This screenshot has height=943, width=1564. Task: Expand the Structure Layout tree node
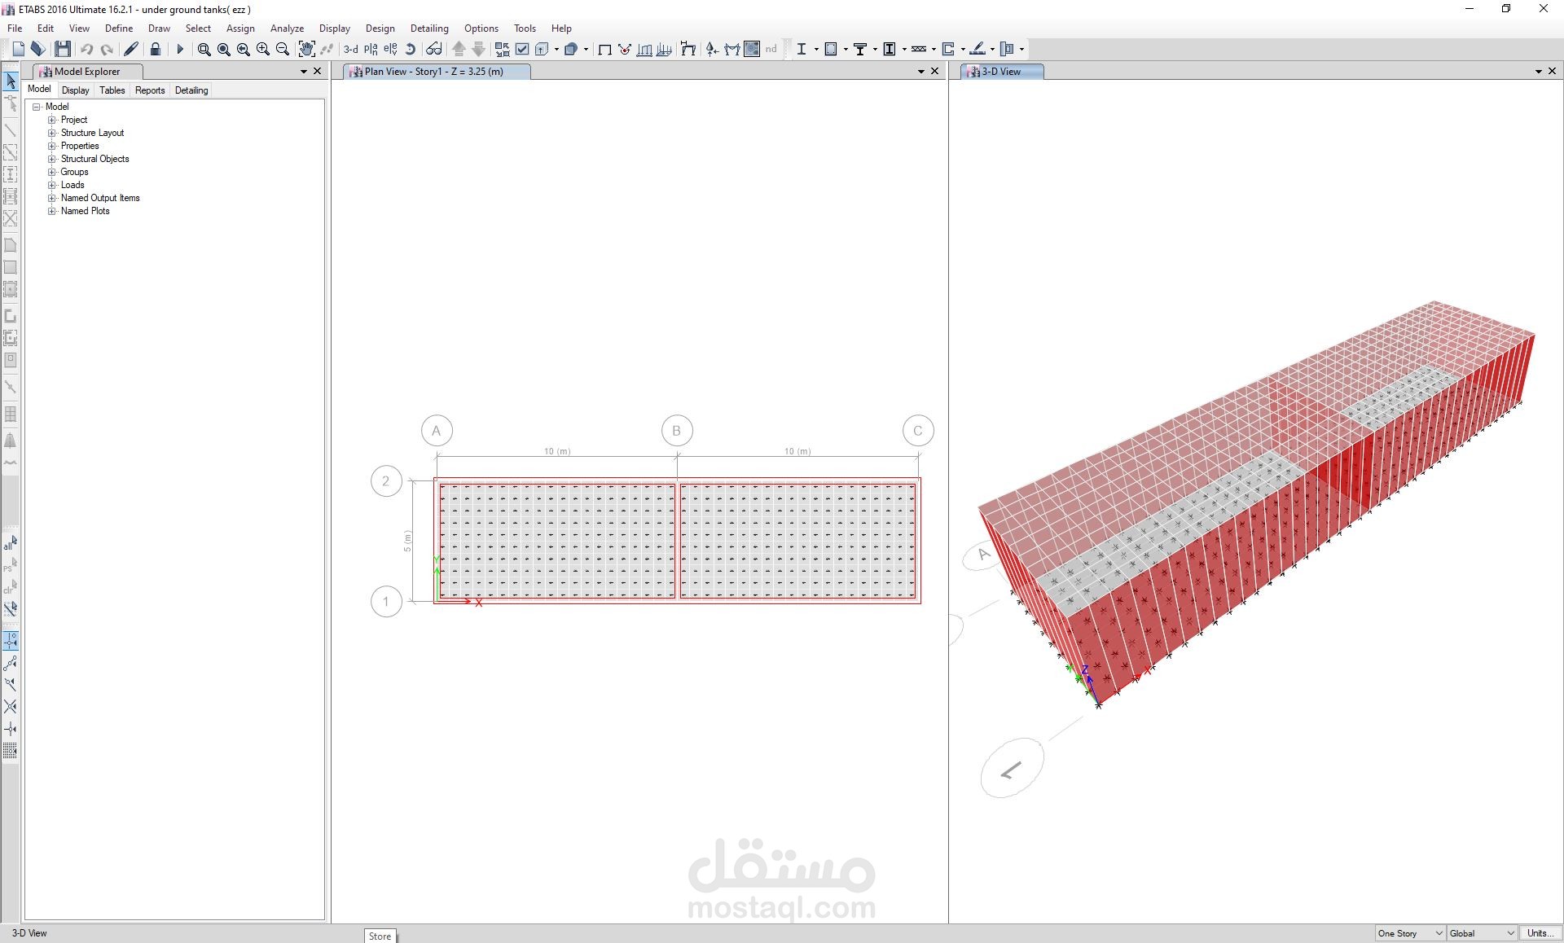52,133
